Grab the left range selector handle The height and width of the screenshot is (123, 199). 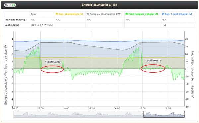(143, 114)
